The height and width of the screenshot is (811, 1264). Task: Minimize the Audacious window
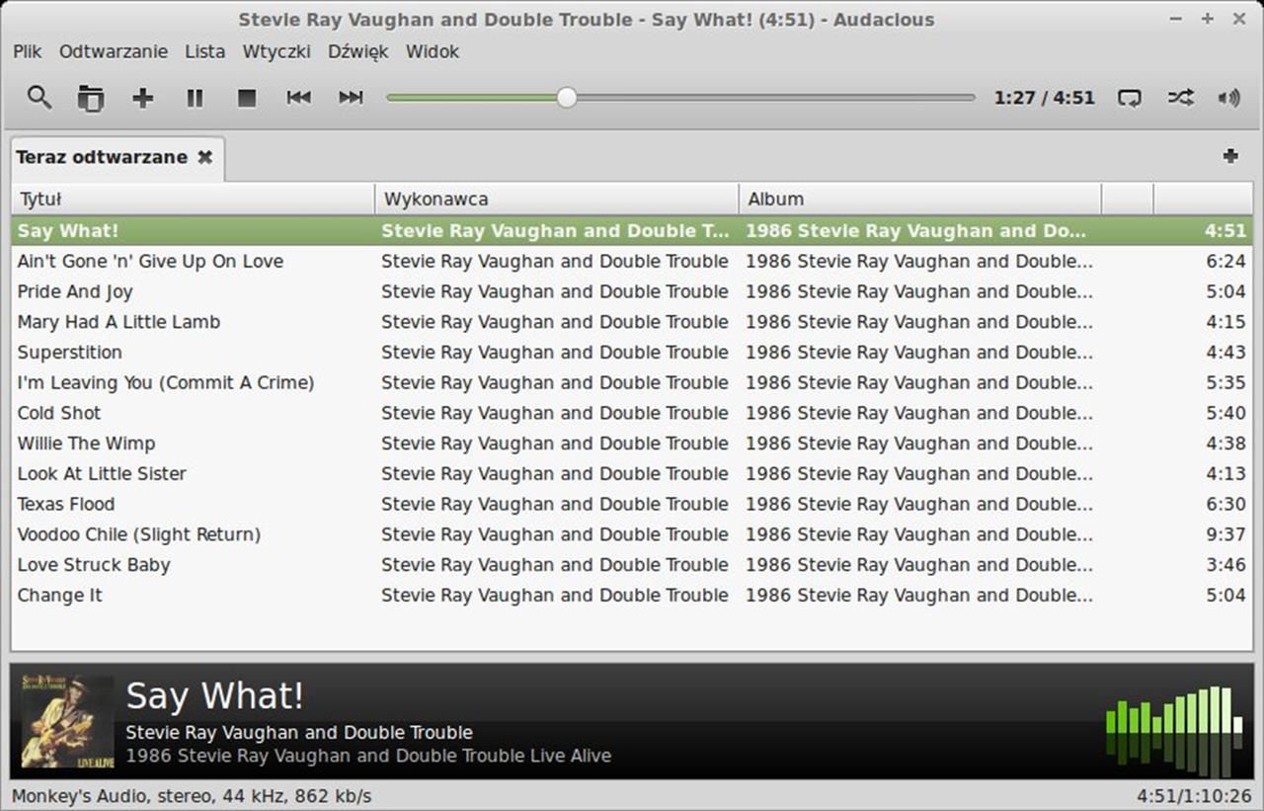coord(1175,19)
